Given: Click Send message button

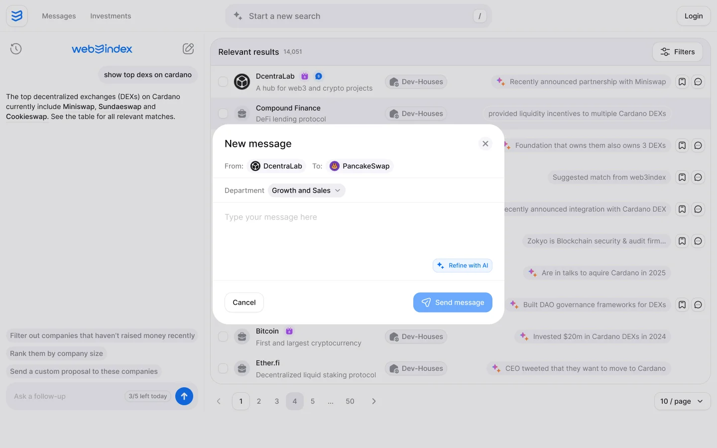Looking at the screenshot, I should tap(453, 302).
